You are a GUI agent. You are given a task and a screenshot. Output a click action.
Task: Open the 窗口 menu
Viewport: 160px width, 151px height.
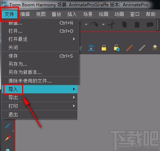coord(135,14)
